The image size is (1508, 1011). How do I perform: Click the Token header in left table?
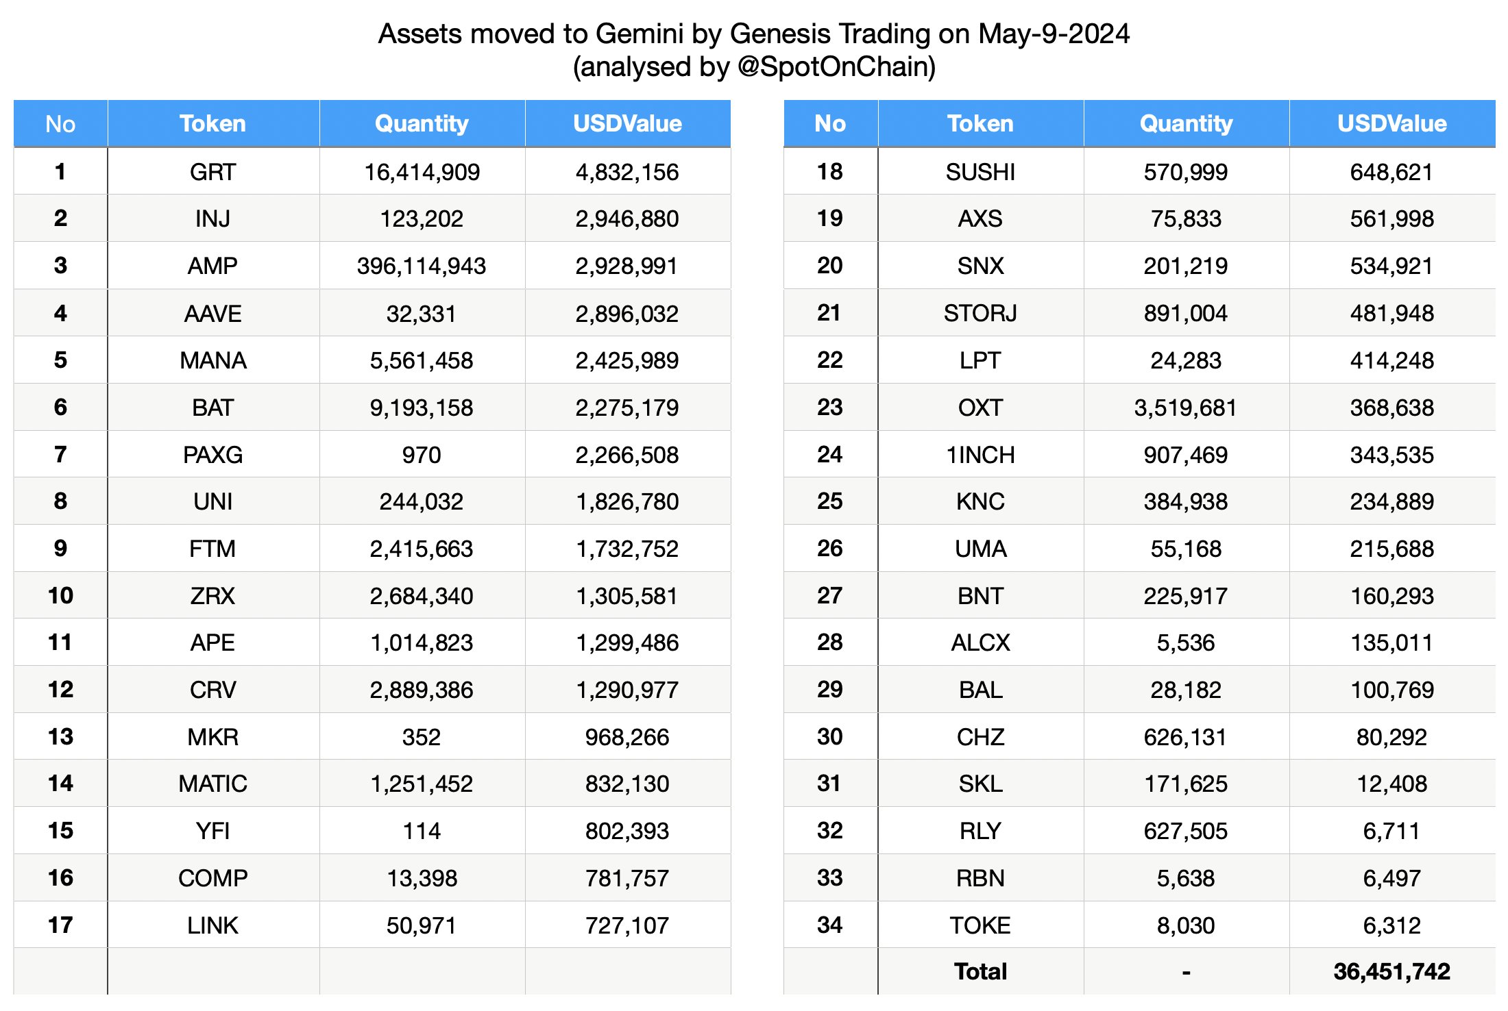(x=212, y=124)
